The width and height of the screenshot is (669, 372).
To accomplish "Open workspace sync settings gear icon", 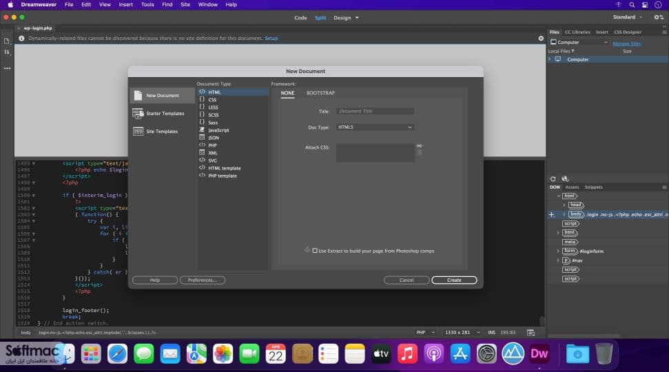I will [659, 17].
